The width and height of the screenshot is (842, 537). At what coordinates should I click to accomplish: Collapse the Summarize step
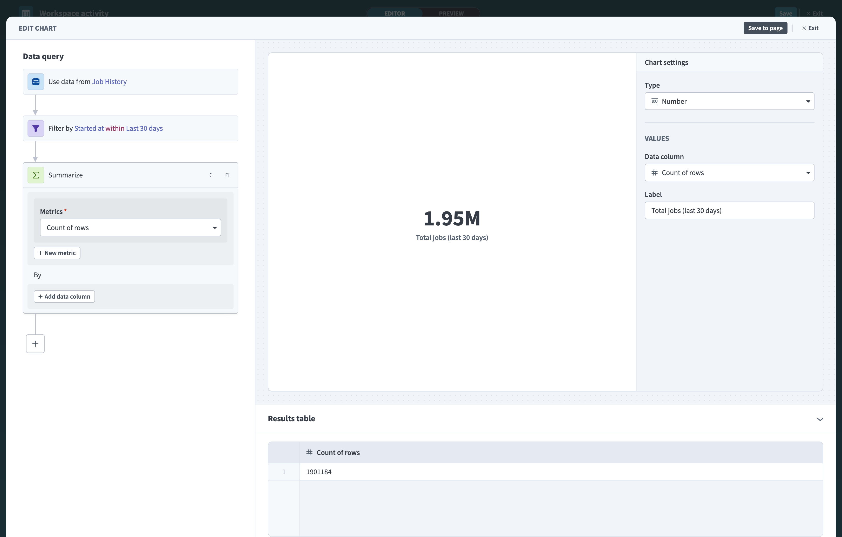coord(210,175)
